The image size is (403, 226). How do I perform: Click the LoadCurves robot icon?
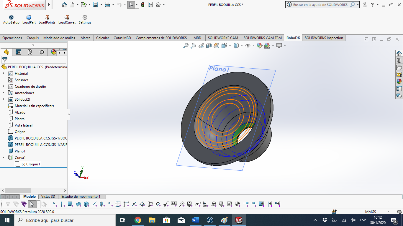(67, 18)
